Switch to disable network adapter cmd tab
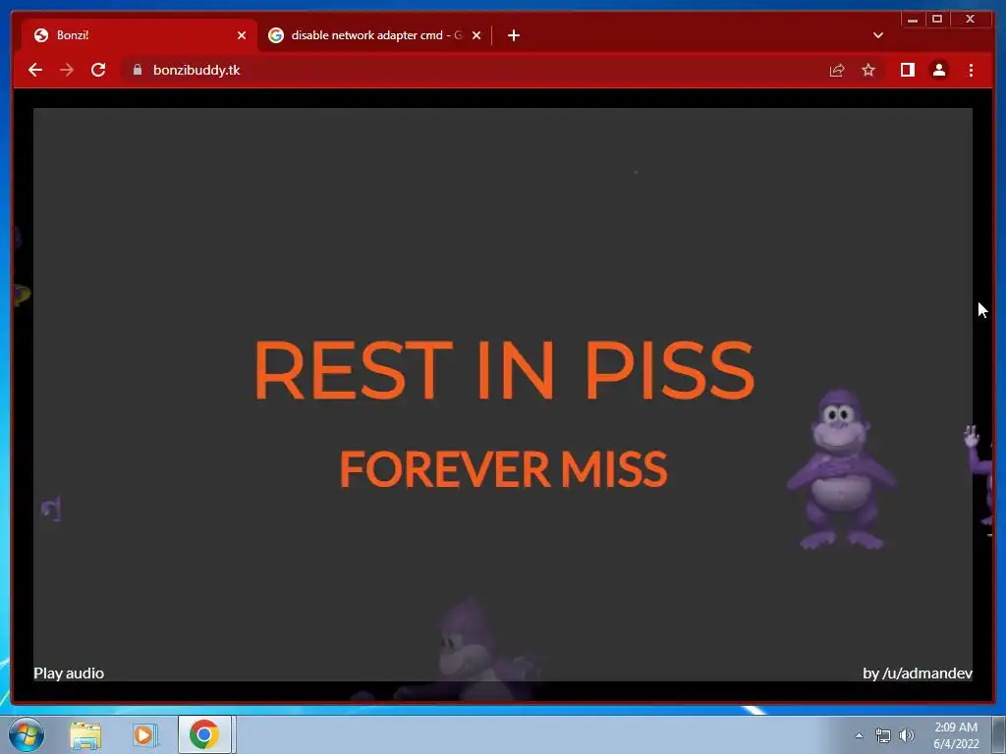 pos(375,35)
